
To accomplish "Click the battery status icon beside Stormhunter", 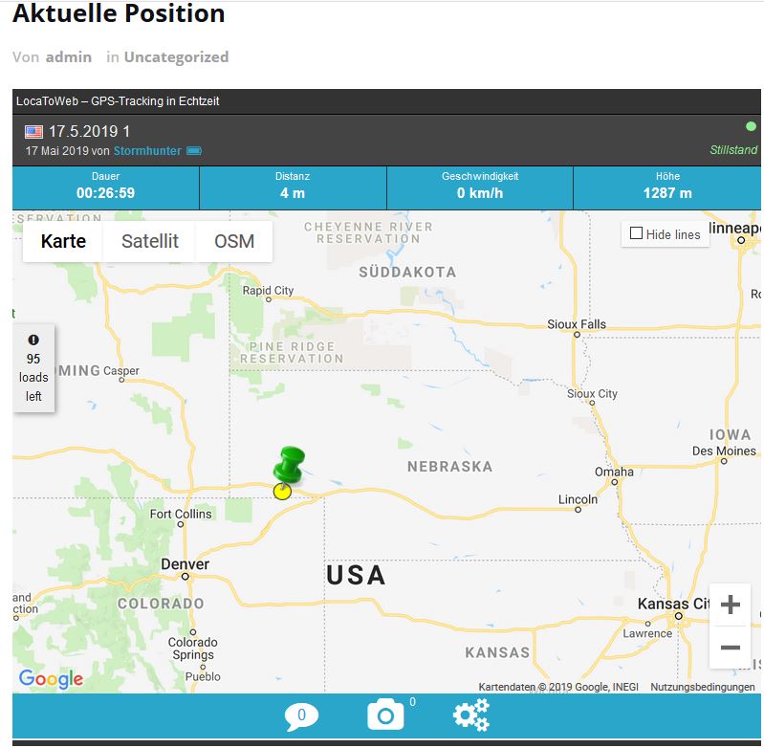I will 194,150.
